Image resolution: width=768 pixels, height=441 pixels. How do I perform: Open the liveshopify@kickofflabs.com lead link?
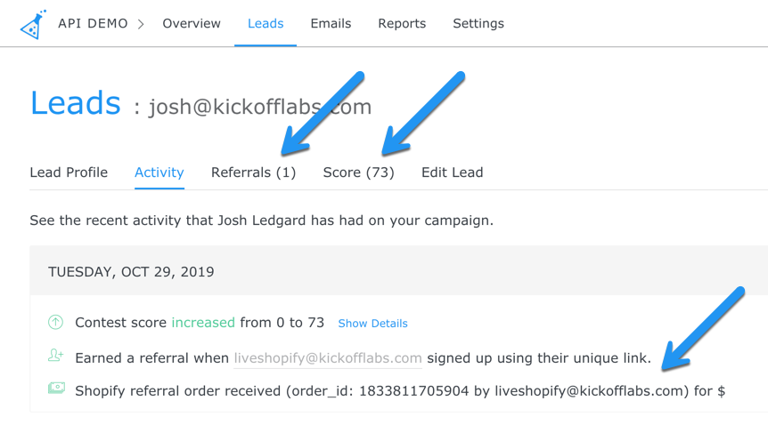[328, 358]
